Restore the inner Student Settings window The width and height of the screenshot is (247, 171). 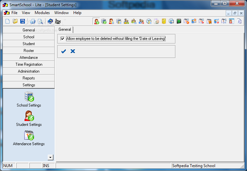pyautogui.click(x=235, y=13)
